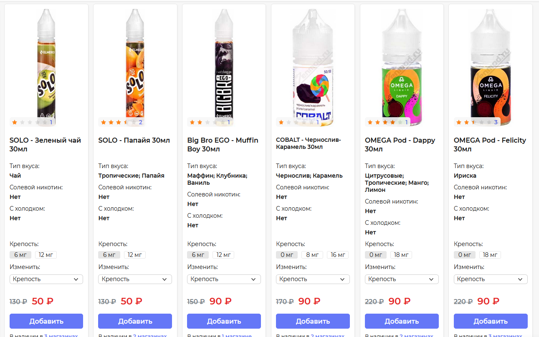This screenshot has height=337, width=539.
Task: Expand the Крепость dropdown for Big Bro EGO
Action: [224, 279]
